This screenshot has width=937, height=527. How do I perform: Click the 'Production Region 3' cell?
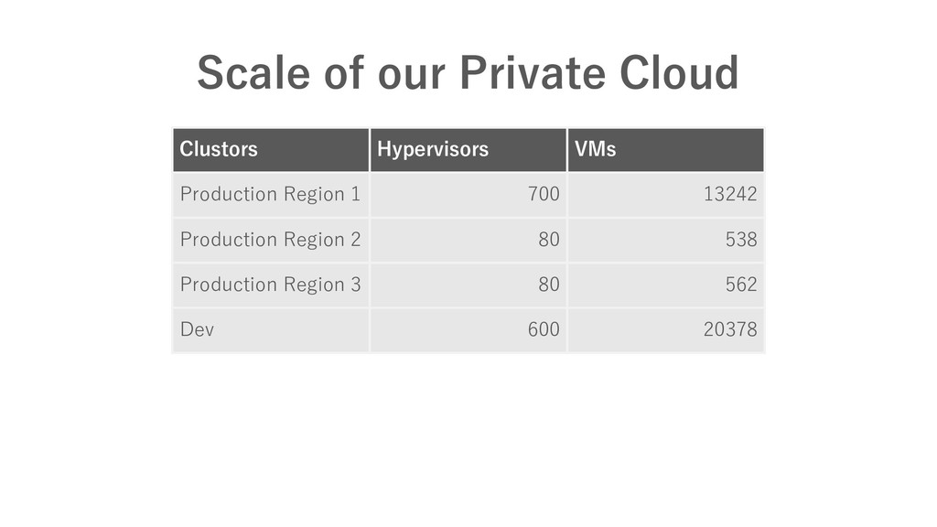[x=271, y=285]
